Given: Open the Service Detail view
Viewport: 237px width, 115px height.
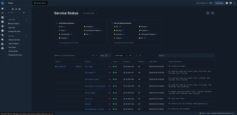Looking at the screenshot, I should [x=13, y=51].
